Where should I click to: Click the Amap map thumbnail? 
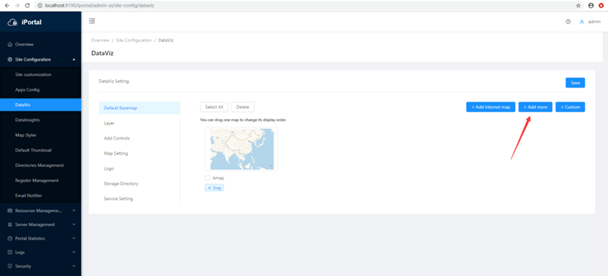click(242, 149)
